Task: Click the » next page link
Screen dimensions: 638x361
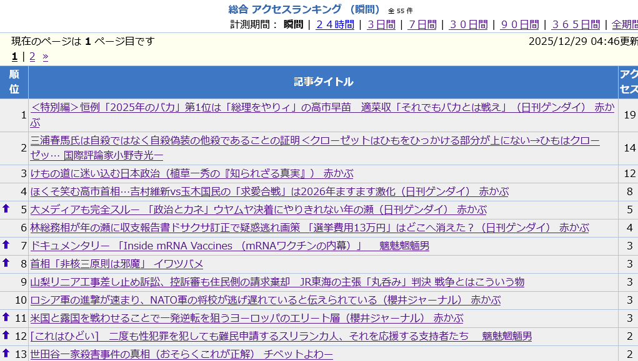Action: point(46,56)
